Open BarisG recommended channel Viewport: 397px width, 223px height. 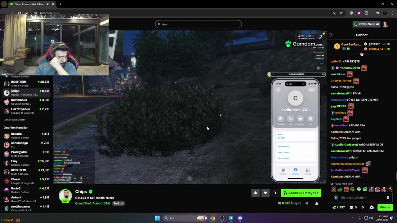coord(26,190)
